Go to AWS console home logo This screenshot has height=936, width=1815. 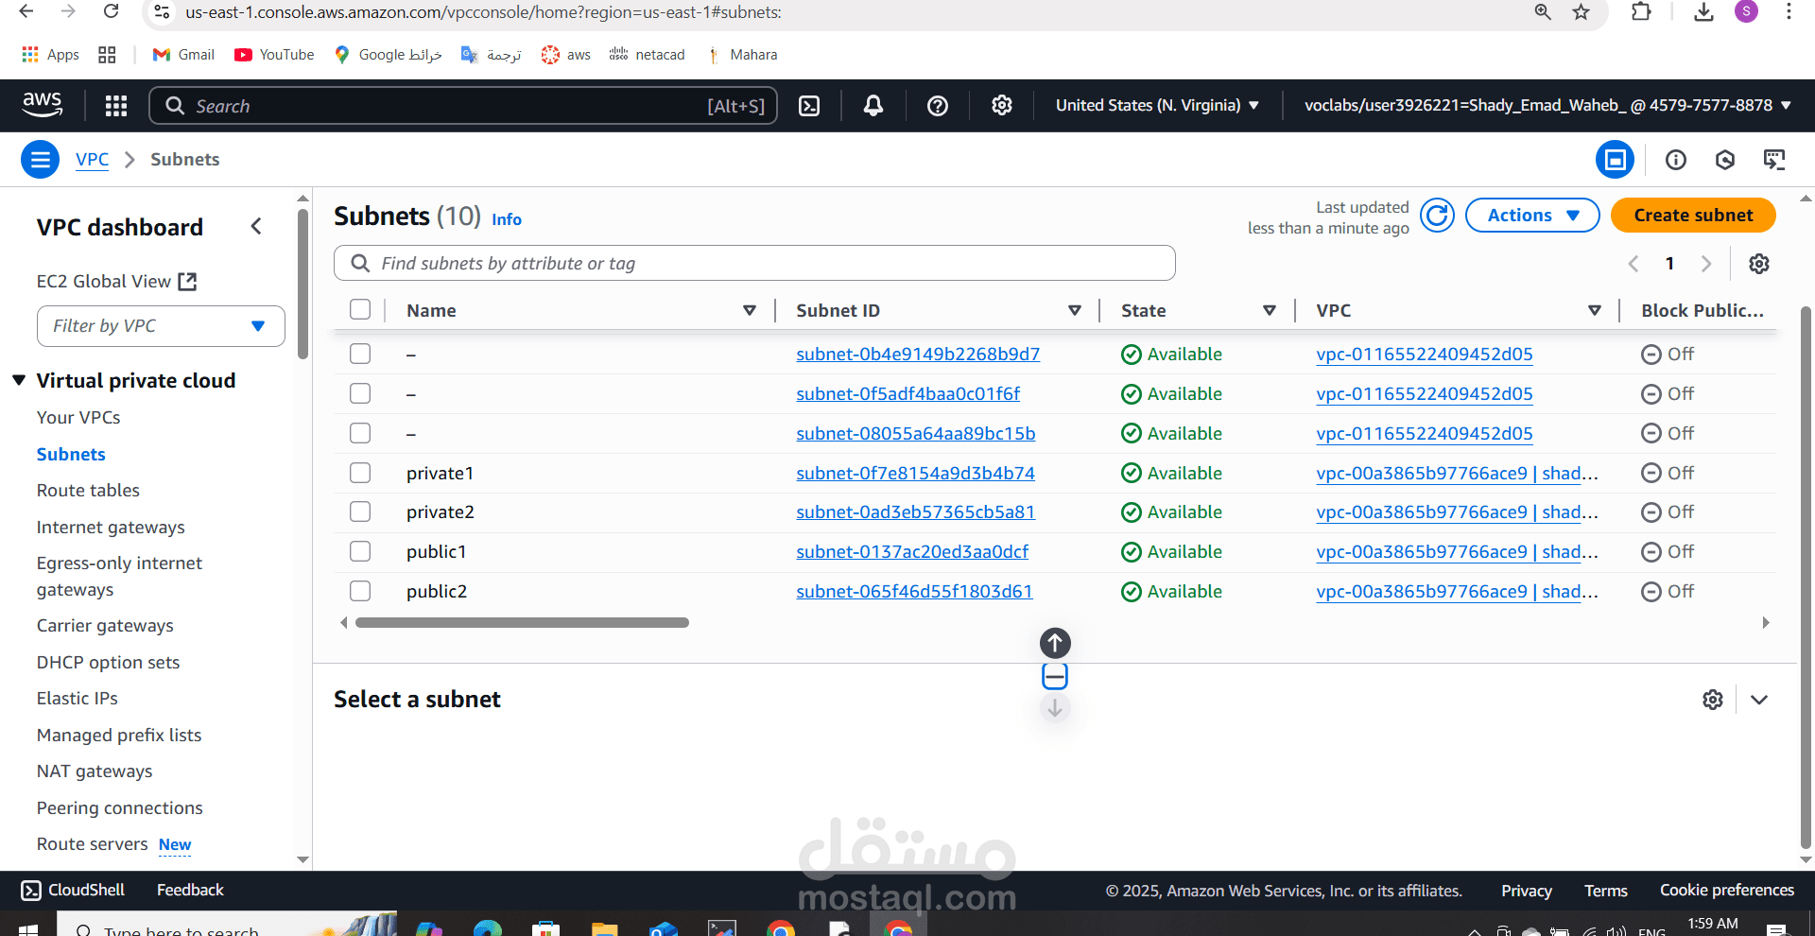tap(43, 104)
